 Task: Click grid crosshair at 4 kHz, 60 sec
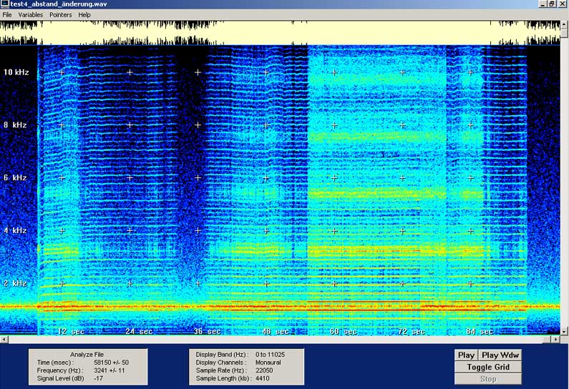(x=334, y=230)
